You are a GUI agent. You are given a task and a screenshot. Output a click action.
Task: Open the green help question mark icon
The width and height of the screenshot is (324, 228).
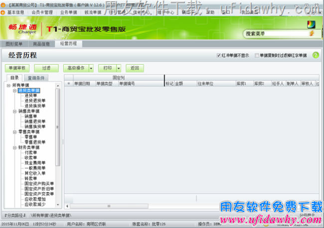(316, 55)
